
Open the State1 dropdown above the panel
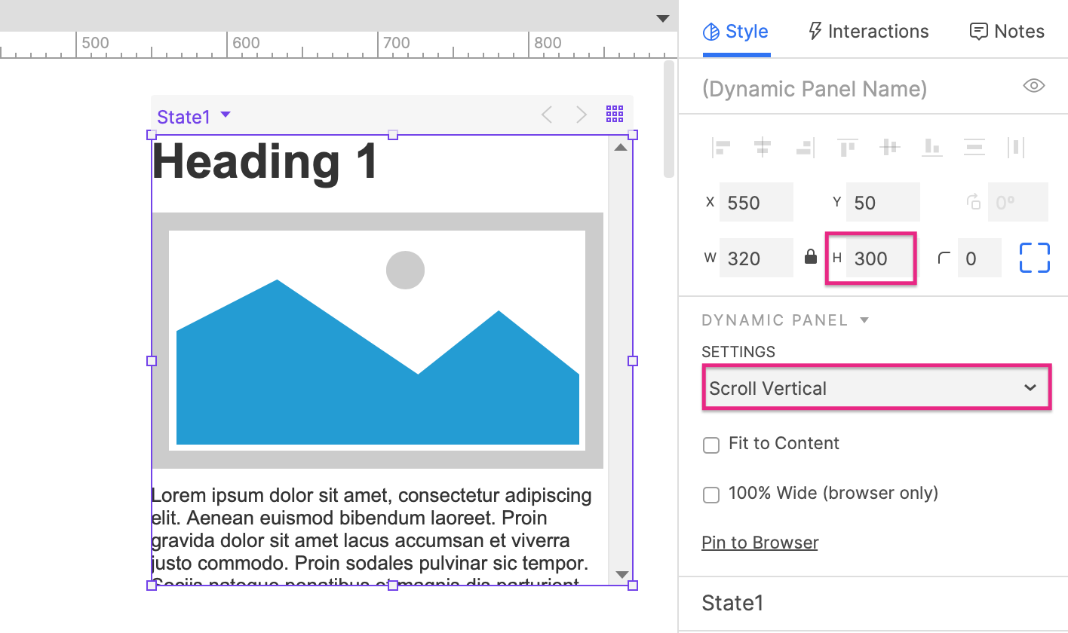(194, 116)
